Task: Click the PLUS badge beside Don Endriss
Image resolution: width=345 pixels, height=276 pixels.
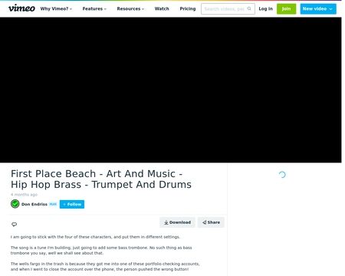Action: pos(53,204)
